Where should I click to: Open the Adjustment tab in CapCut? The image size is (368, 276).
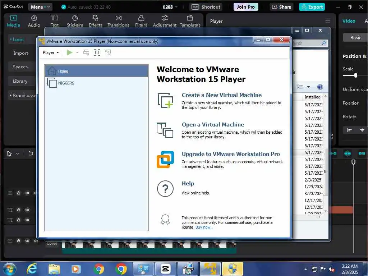[165, 21]
